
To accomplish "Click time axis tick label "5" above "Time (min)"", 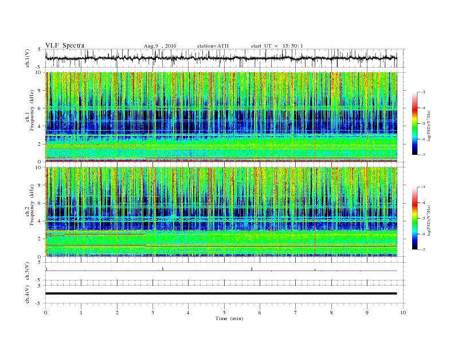I will pos(224,313).
